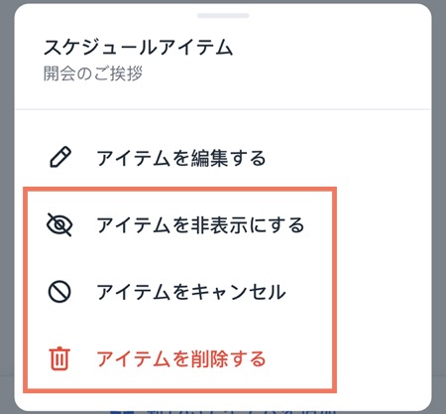Click partially hidden blue link below sheet
The image size is (446, 414).
(x=223, y=411)
